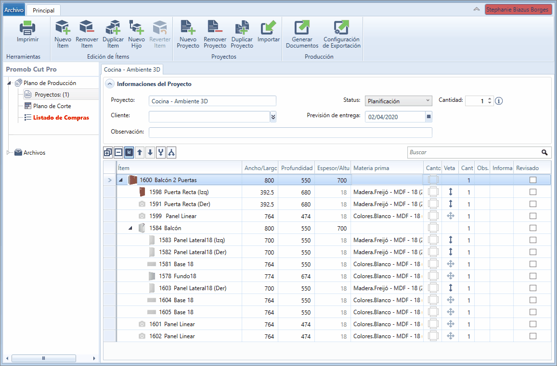Check Revisado for 1584 Balcón
The width and height of the screenshot is (557, 366).
point(533,228)
